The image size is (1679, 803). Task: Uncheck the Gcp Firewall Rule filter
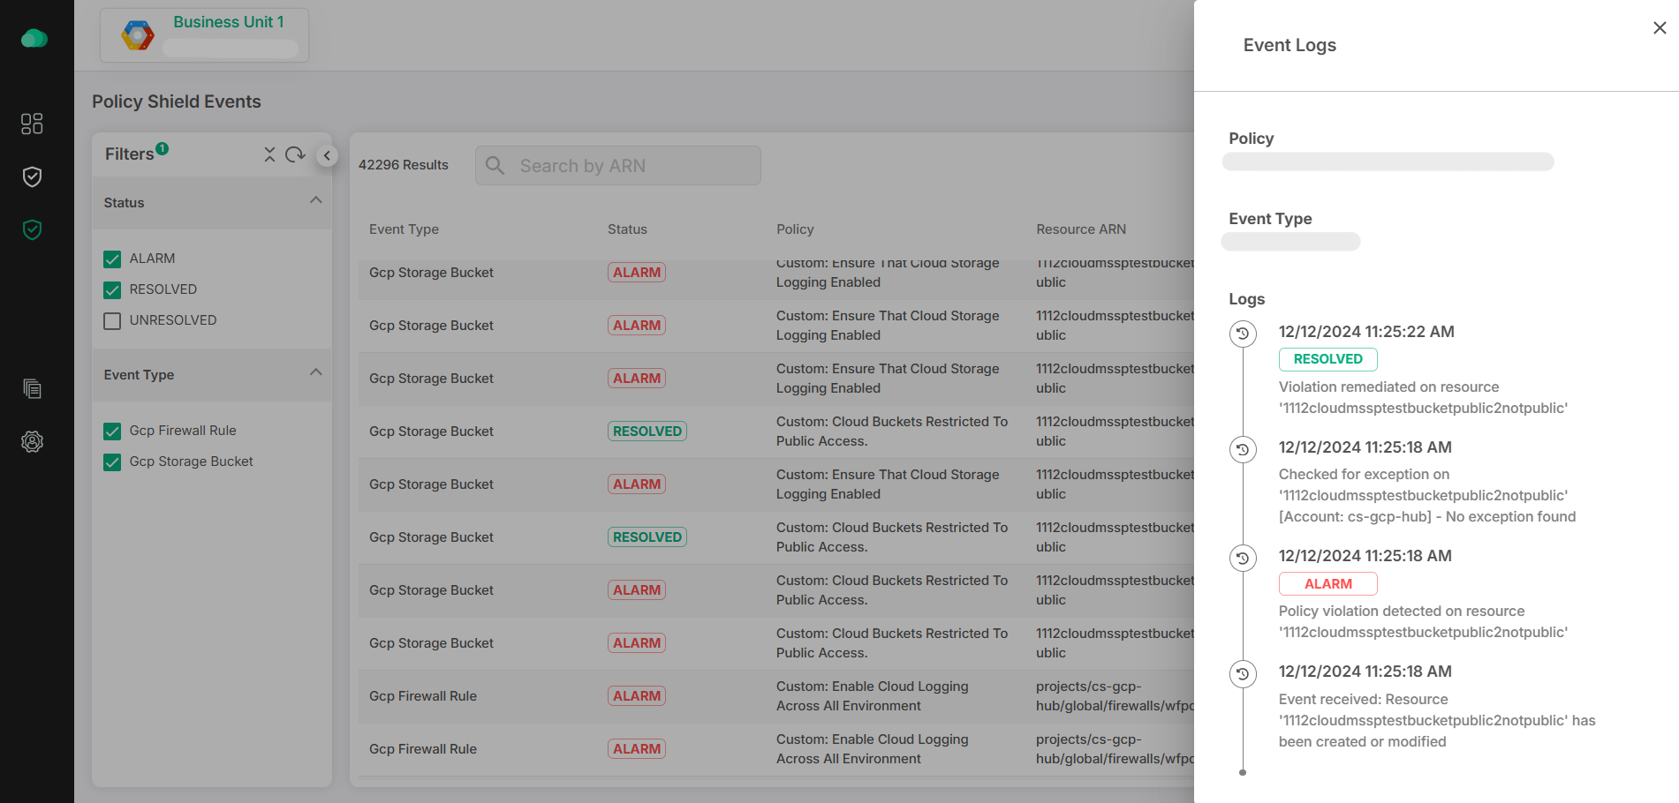(112, 432)
